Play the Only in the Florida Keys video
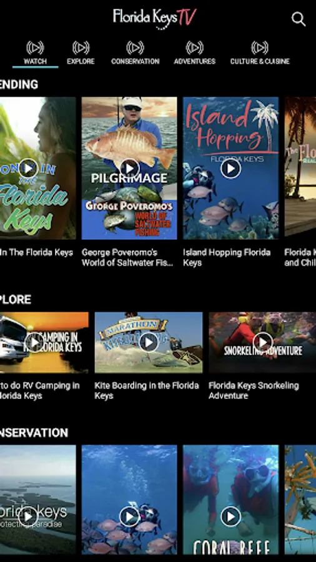This screenshot has height=562, width=316. 28,168
